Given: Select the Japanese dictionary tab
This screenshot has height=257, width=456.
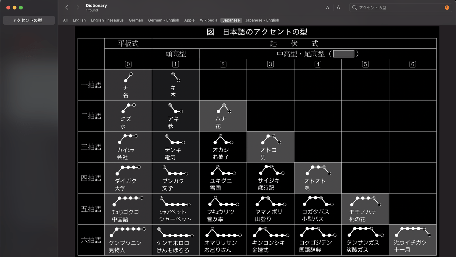Looking at the screenshot, I should point(231,20).
